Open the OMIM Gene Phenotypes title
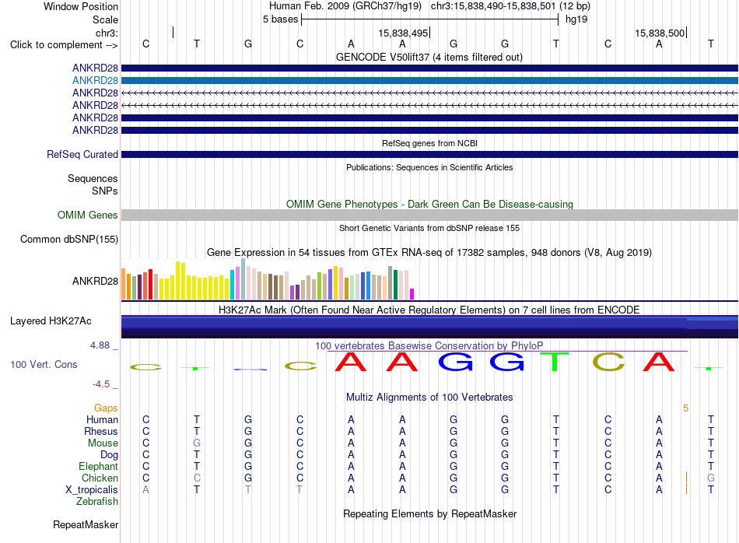 pyautogui.click(x=429, y=204)
